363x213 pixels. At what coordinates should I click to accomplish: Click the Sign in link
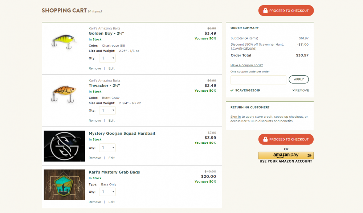click(236, 117)
